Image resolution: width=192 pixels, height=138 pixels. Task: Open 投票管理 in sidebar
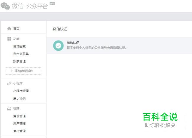tap(19, 61)
